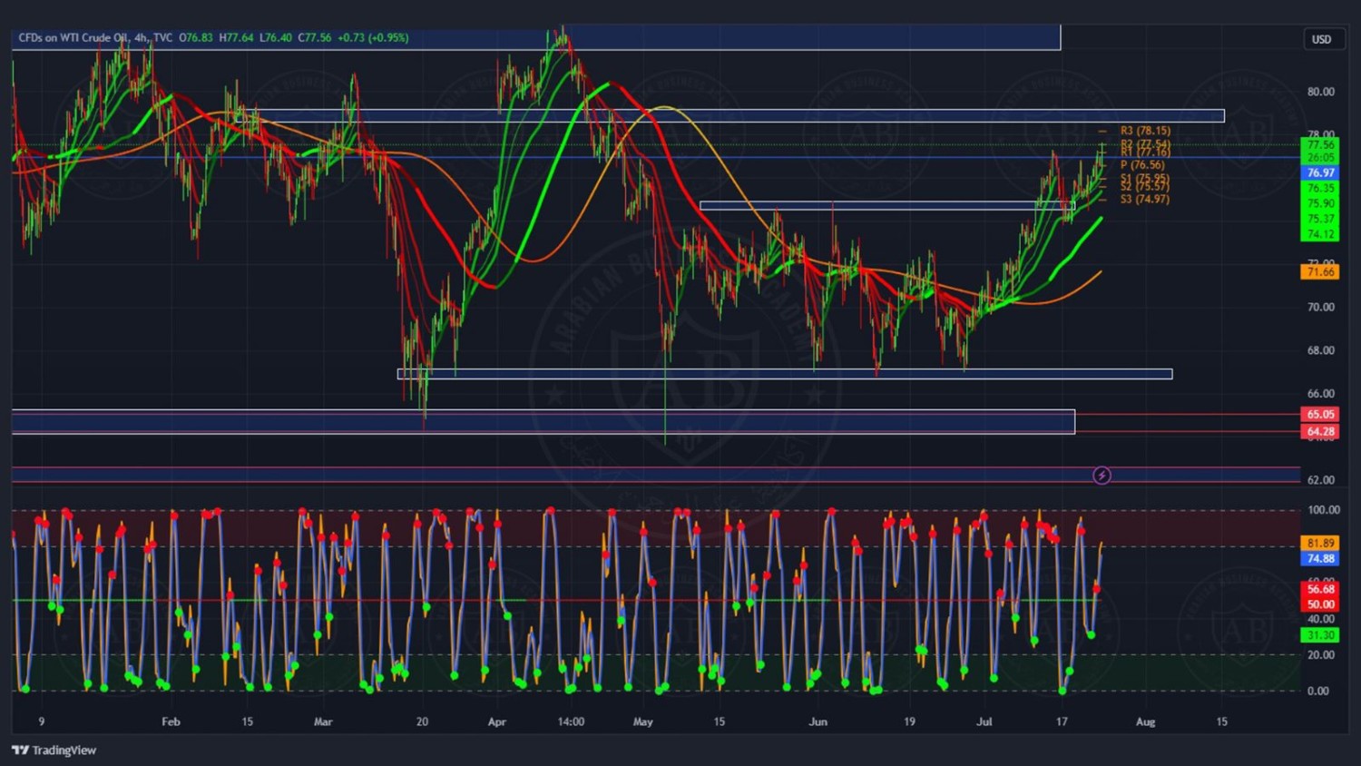Click the orange 71.66 price label
Image resolution: width=1361 pixels, height=766 pixels.
tap(1320, 271)
